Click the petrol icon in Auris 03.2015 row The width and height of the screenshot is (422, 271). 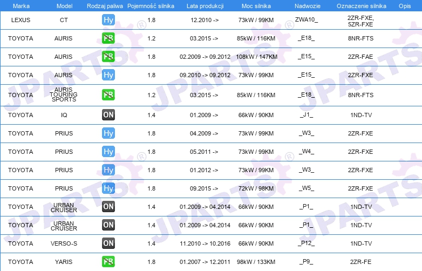(108, 38)
